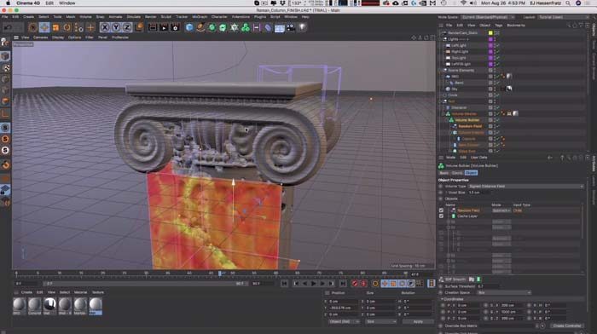Click Render to Picture Viewer icon
Image resolution: width=597 pixels, height=334 pixels.
(164, 27)
